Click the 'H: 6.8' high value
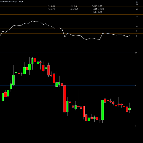This screenshot has width=143, height=143. tap(74, 6)
